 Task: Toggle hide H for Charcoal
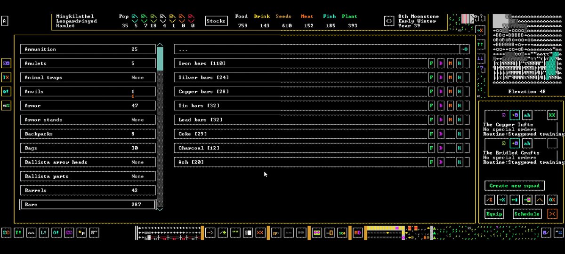(x=460, y=148)
